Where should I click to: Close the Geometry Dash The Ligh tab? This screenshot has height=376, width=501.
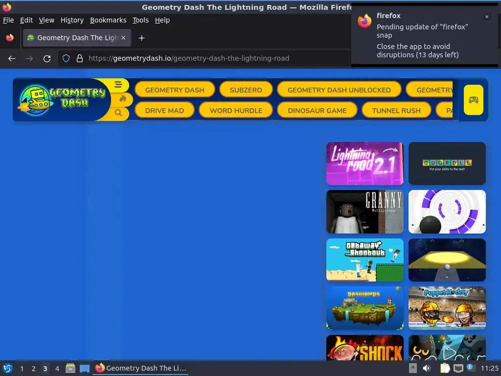point(123,38)
